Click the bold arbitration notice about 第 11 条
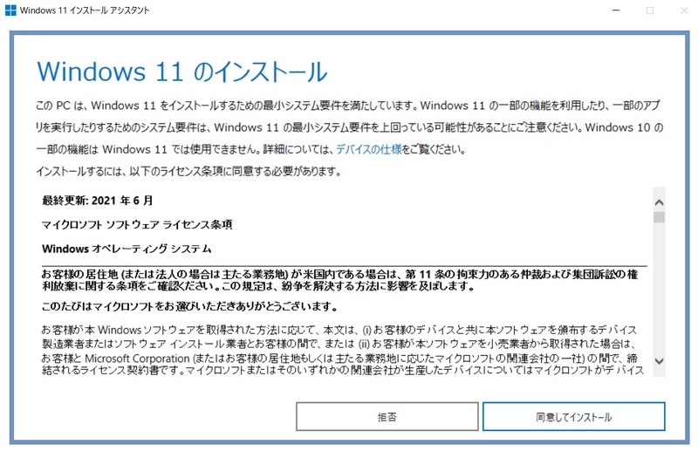The height and width of the screenshot is (451, 698). (340, 280)
